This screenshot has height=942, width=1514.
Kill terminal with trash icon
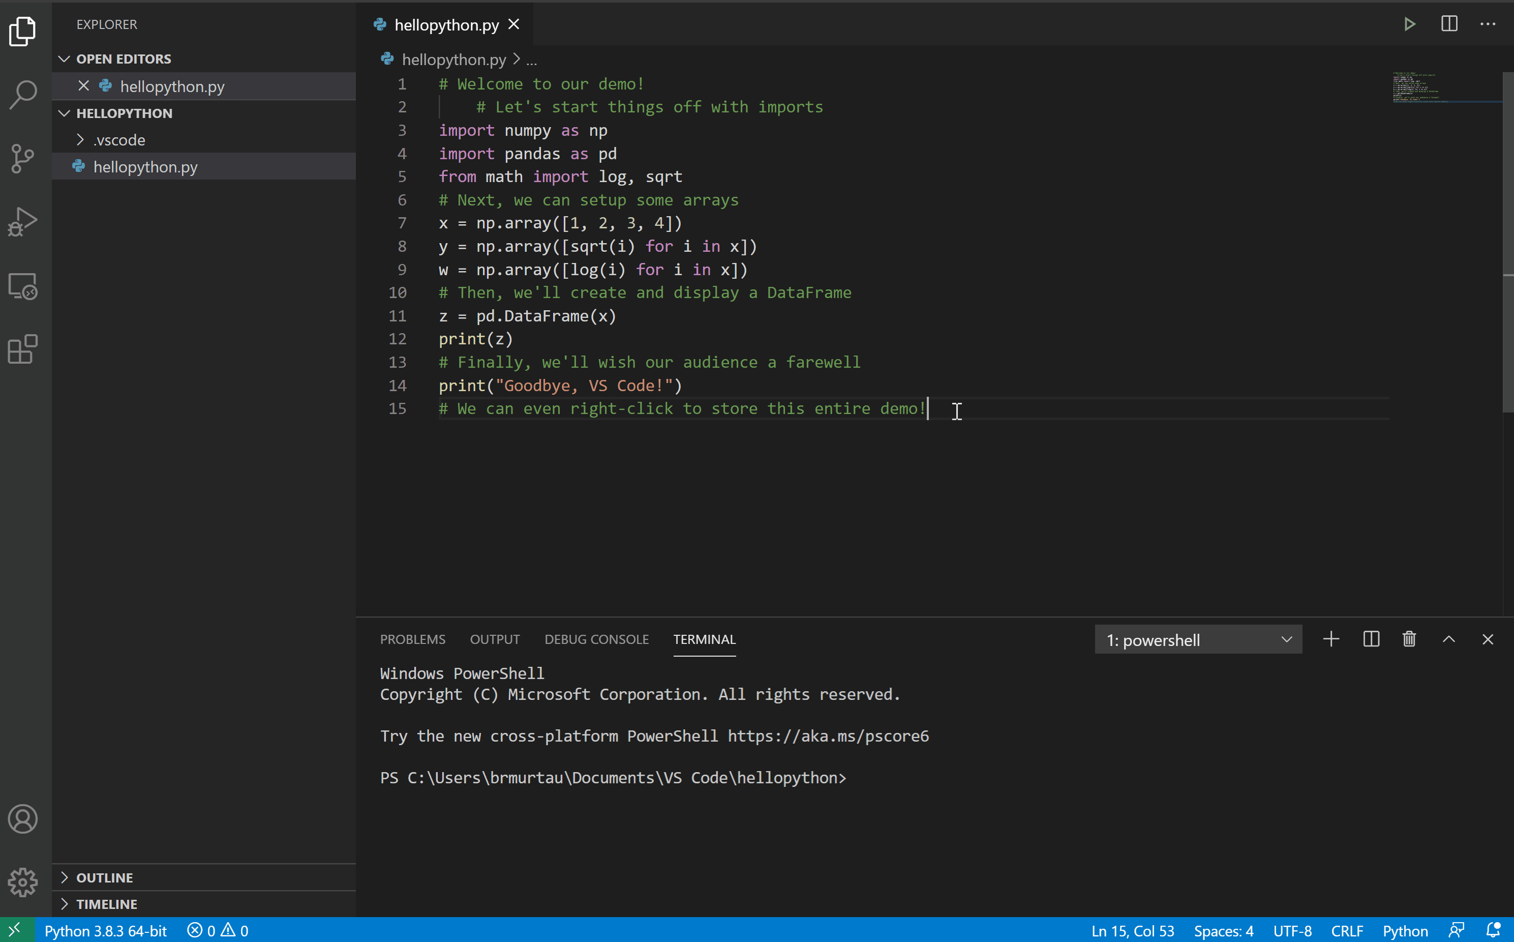tap(1409, 639)
